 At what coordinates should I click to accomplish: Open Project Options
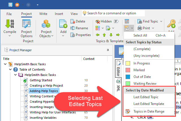27,28
